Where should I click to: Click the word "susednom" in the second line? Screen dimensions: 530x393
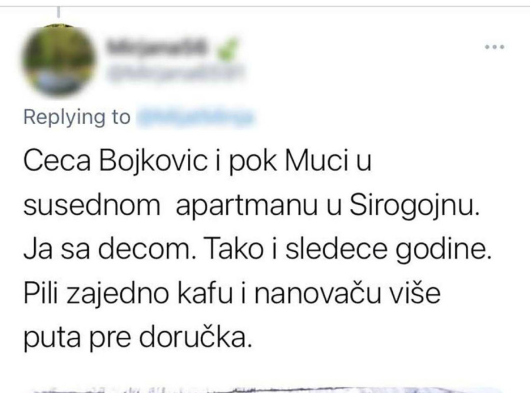coord(92,205)
